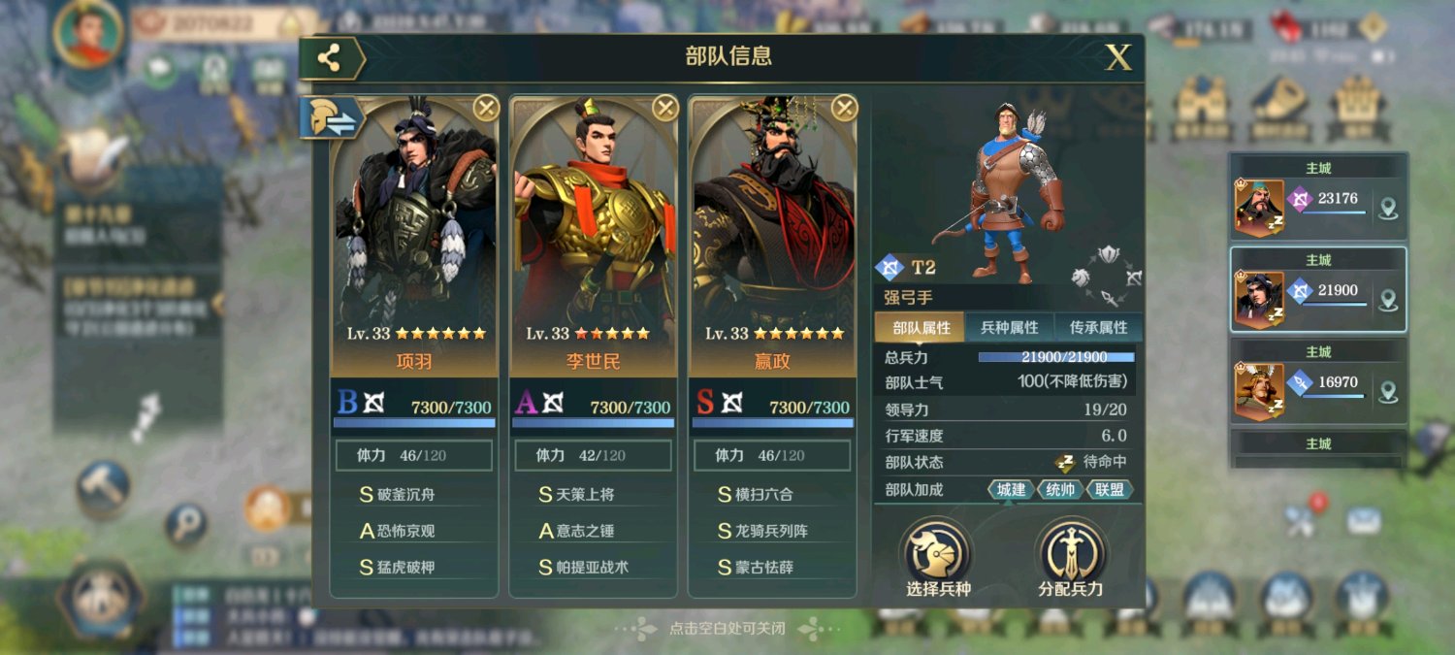This screenshot has width=1455, height=655.
Task: Open 选择兵种 troop type selection
Action: click(x=938, y=559)
